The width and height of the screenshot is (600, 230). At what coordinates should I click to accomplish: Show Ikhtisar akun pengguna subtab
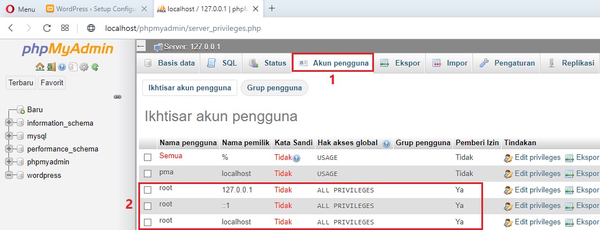(190, 88)
